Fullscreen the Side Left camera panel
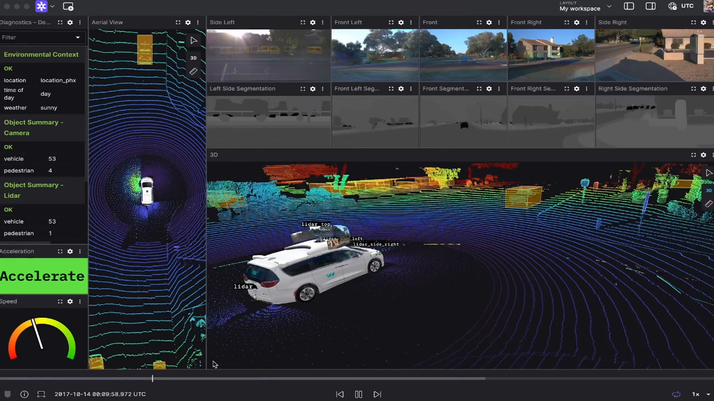Screen dimensions: 714x401 (x=302, y=23)
